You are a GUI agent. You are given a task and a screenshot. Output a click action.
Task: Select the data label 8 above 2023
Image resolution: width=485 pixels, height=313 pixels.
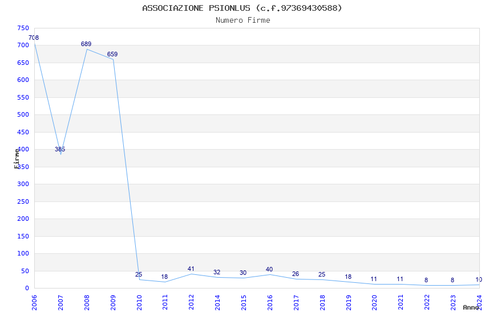coord(452,281)
